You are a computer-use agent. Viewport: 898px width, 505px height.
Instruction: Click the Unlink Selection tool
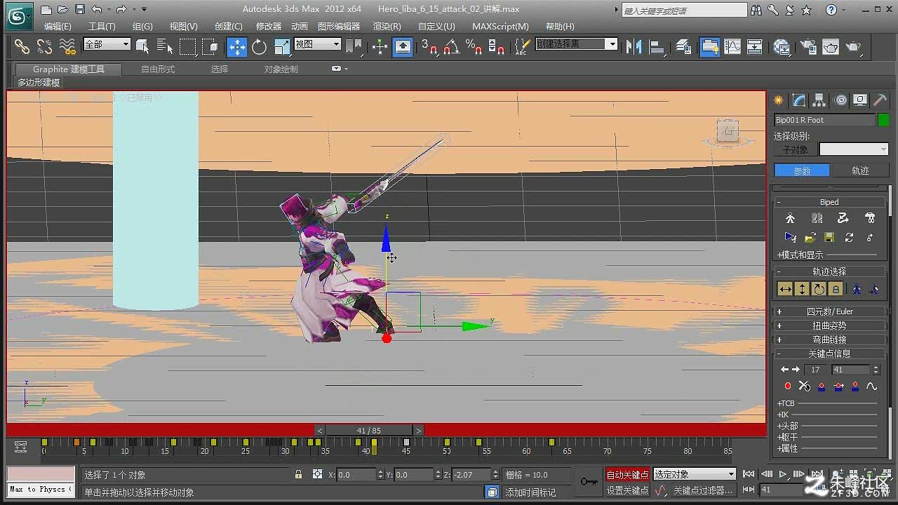(44, 46)
